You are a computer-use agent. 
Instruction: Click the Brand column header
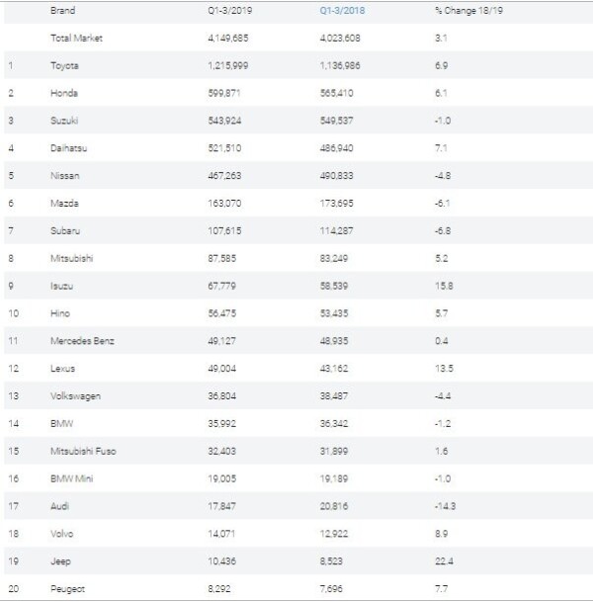pyautogui.click(x=62, y=10)
